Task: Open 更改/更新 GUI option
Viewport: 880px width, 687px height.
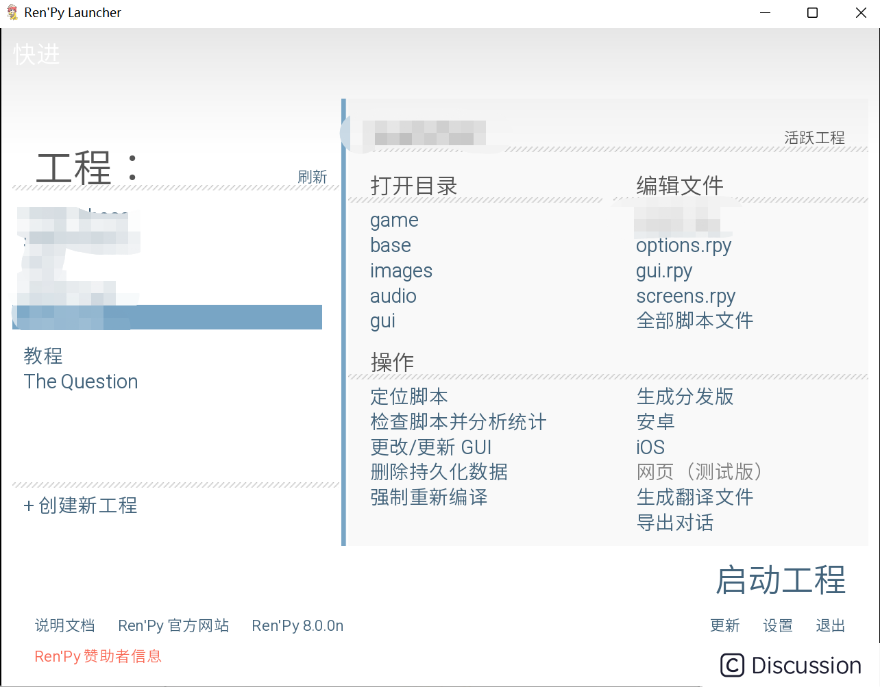Action: [431, 447]
